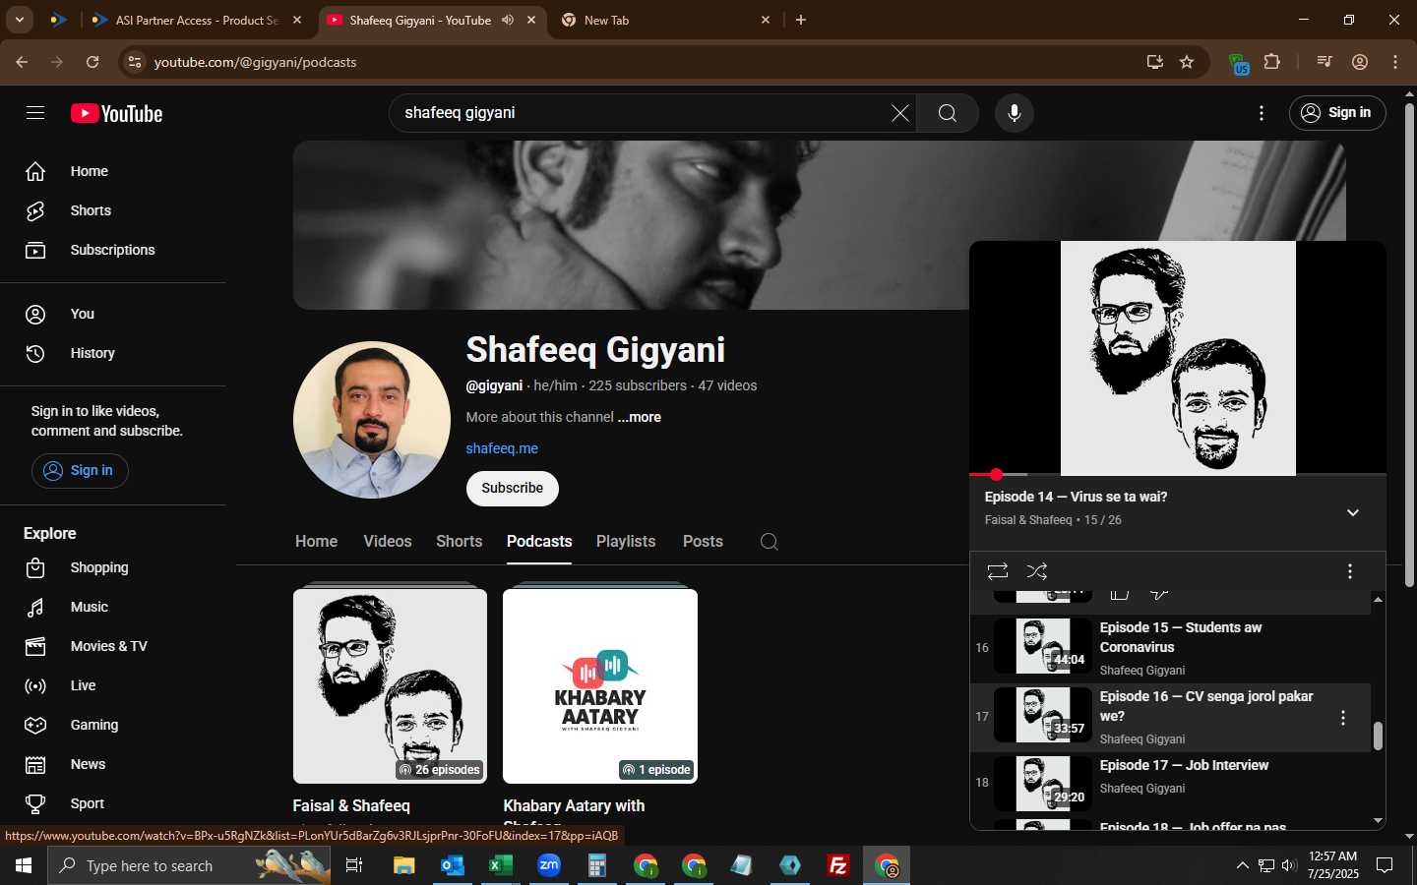Image resolution: width=1417 pixels, height=885 pixels.
Task: Switch to New Tab browser tab
Action: point(665,20)
